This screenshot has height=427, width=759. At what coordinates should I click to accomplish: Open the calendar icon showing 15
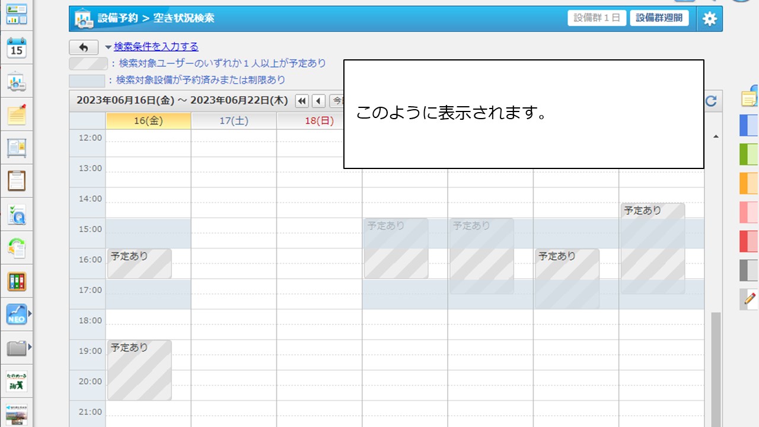click(x=17, y=48)
